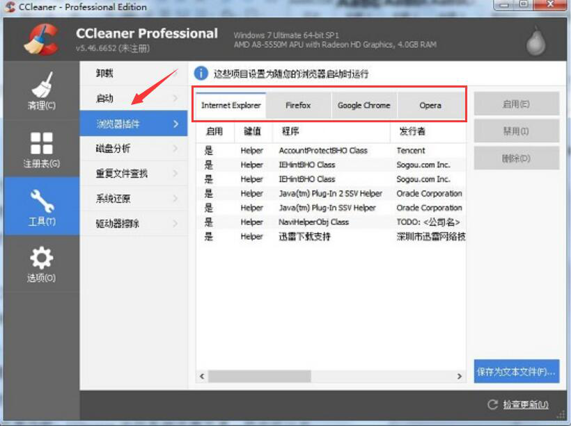
Task: Click the 保存为文本文件(F) button
Action: 516,372
